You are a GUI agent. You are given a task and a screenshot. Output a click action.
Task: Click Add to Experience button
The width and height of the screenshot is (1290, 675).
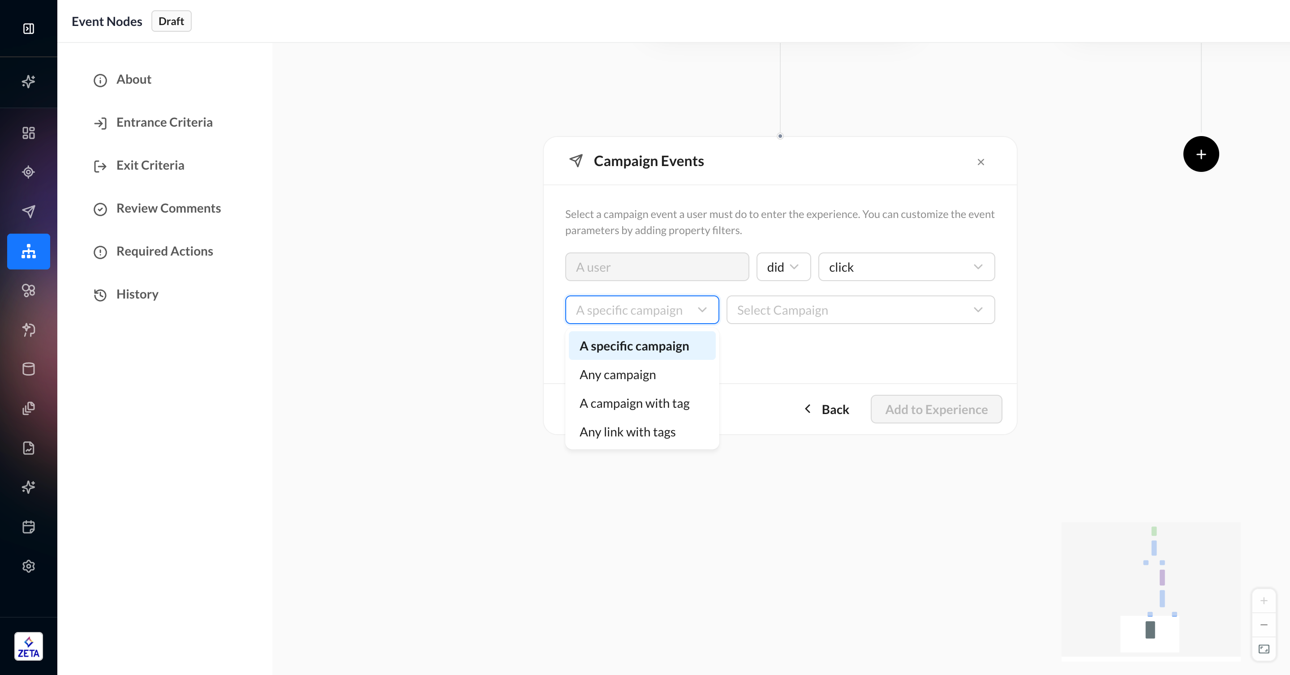click(936, 409)
